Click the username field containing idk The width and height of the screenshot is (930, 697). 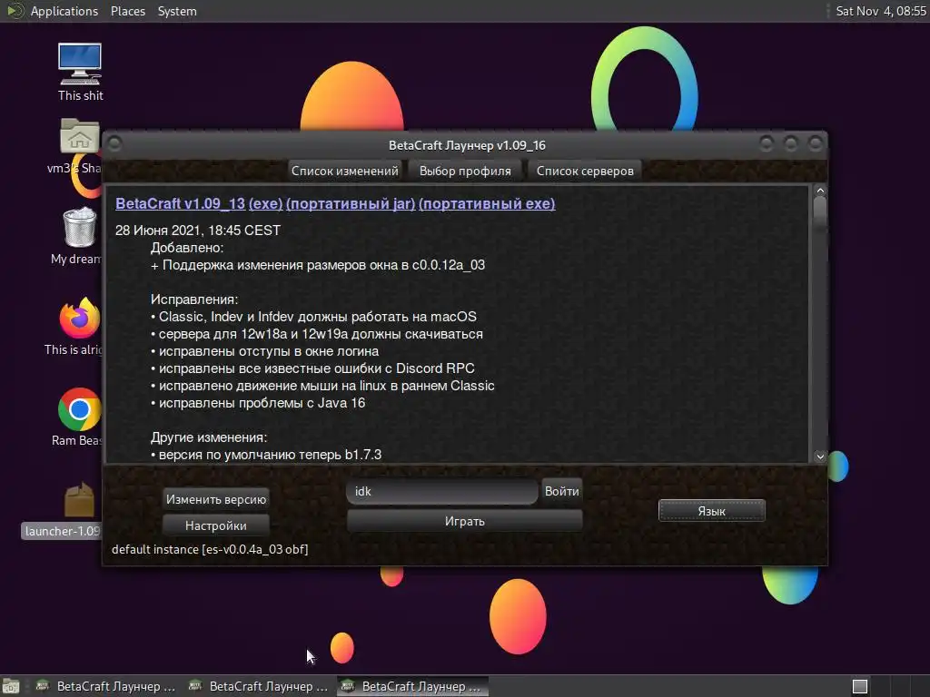(x=442, y=491)
